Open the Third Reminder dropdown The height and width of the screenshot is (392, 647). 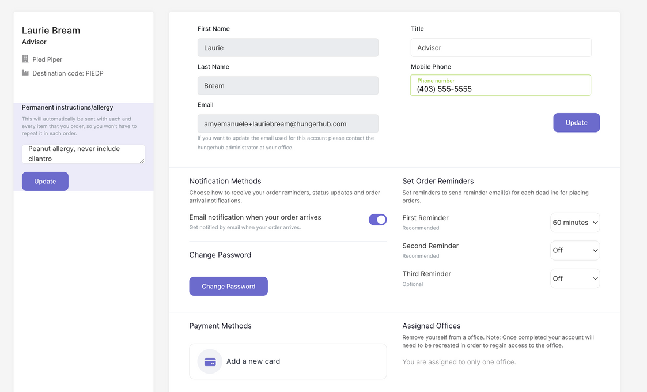[x=575, y=278]
